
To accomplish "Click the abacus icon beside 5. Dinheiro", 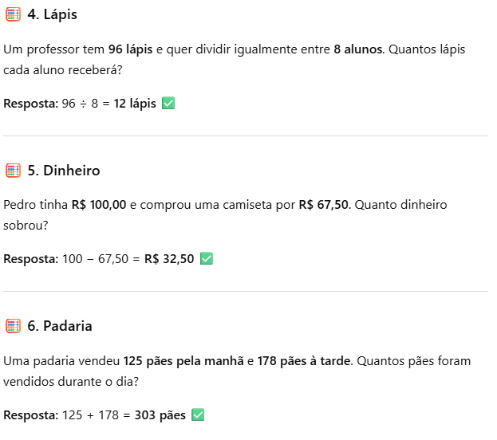I will [x=13, y=171].
